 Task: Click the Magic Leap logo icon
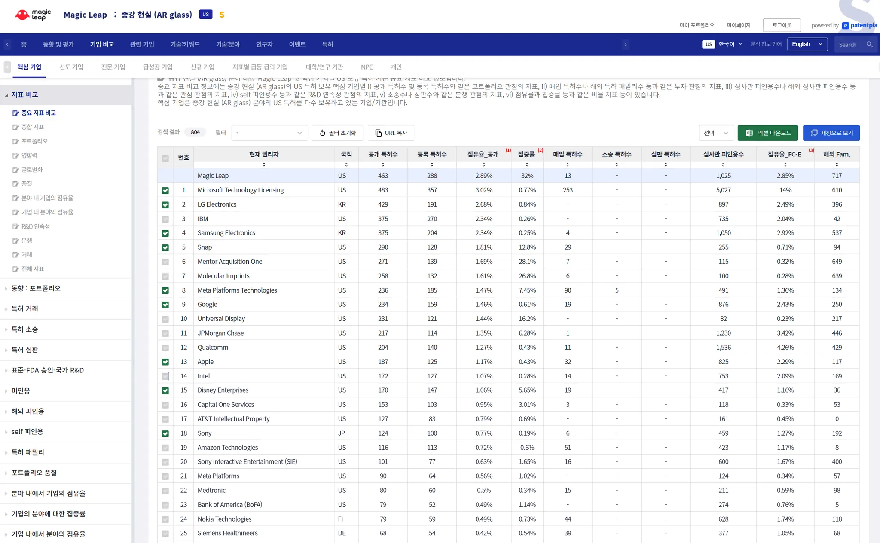coord(22,15)
